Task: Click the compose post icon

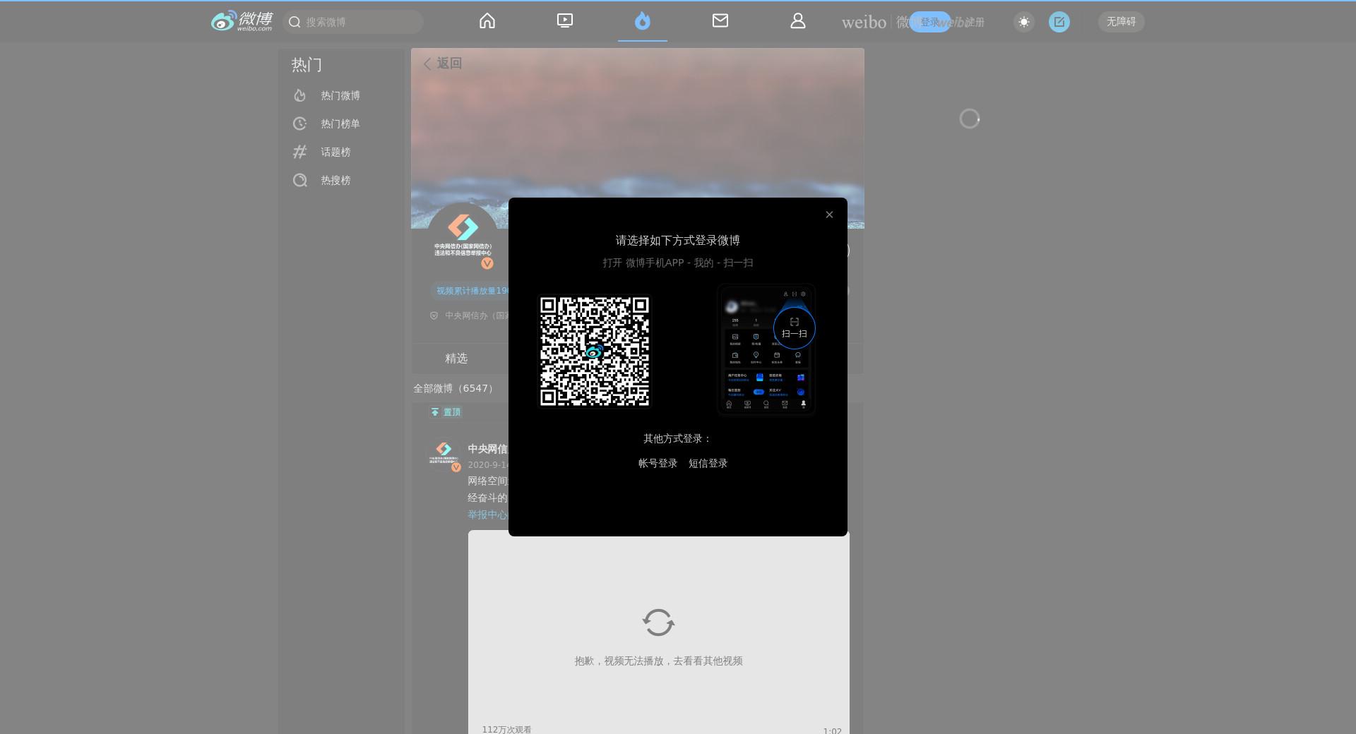Action: [1059, 22]
